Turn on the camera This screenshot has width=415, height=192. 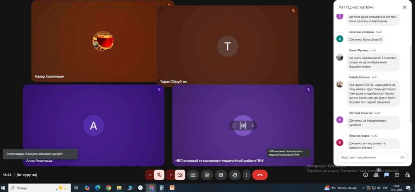(180, 175)
